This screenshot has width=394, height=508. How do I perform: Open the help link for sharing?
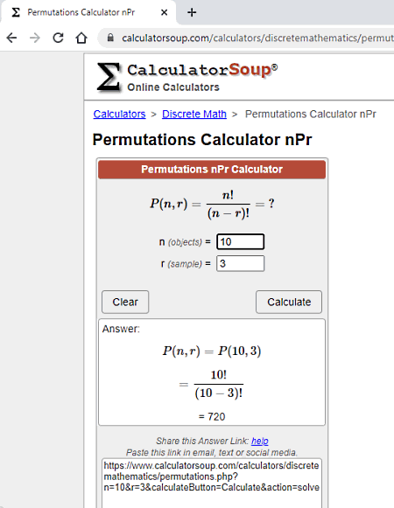[260, 441]
